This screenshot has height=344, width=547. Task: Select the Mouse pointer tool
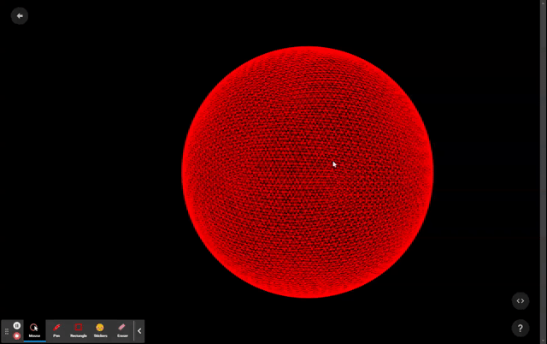34,328
